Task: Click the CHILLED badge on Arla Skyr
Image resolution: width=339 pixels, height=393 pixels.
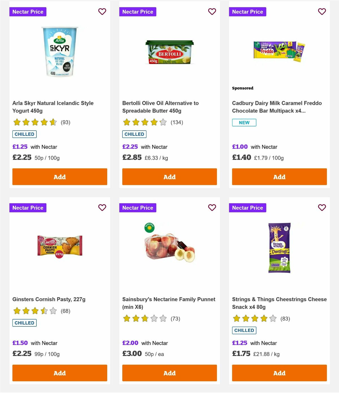Action: pyautogui.click(x=24, y=134)
